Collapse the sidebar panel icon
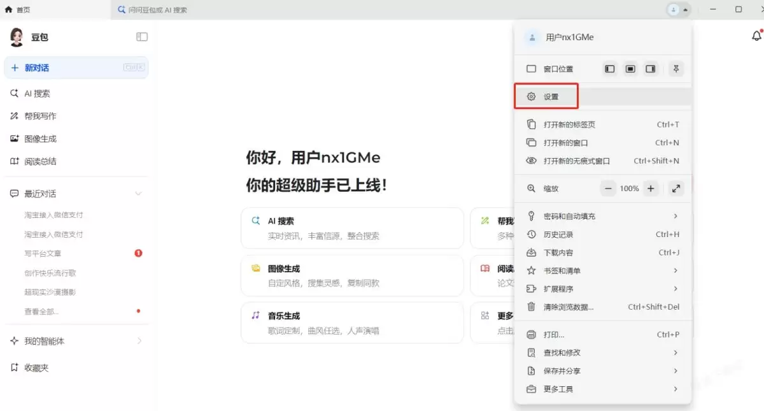The height and width of the screenshot is (411, 764). tap(142, 37)
